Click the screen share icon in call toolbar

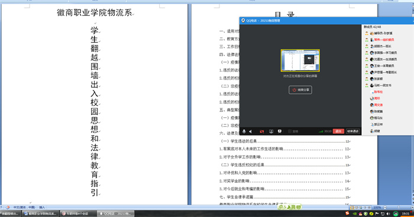click(x=271, y=131)
